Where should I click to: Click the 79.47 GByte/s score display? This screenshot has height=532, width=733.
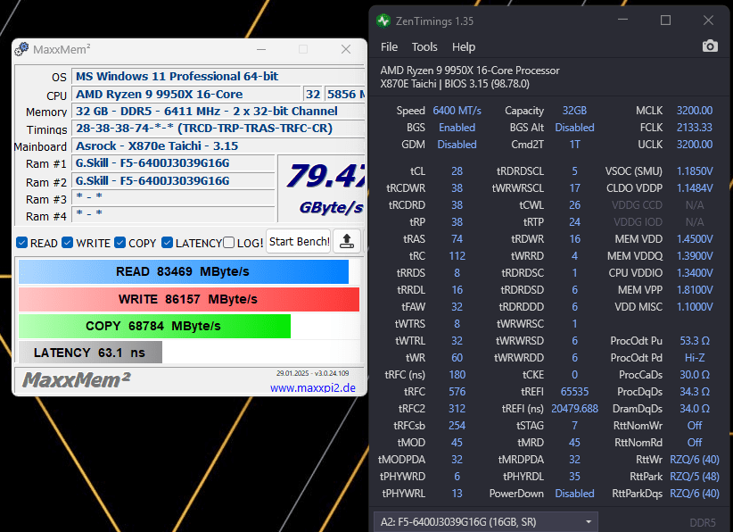tap(322, 188)
